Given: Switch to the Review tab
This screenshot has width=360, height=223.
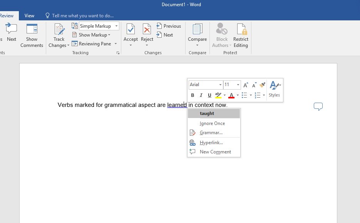Looking at the screenshot, I should pos(7,16).
